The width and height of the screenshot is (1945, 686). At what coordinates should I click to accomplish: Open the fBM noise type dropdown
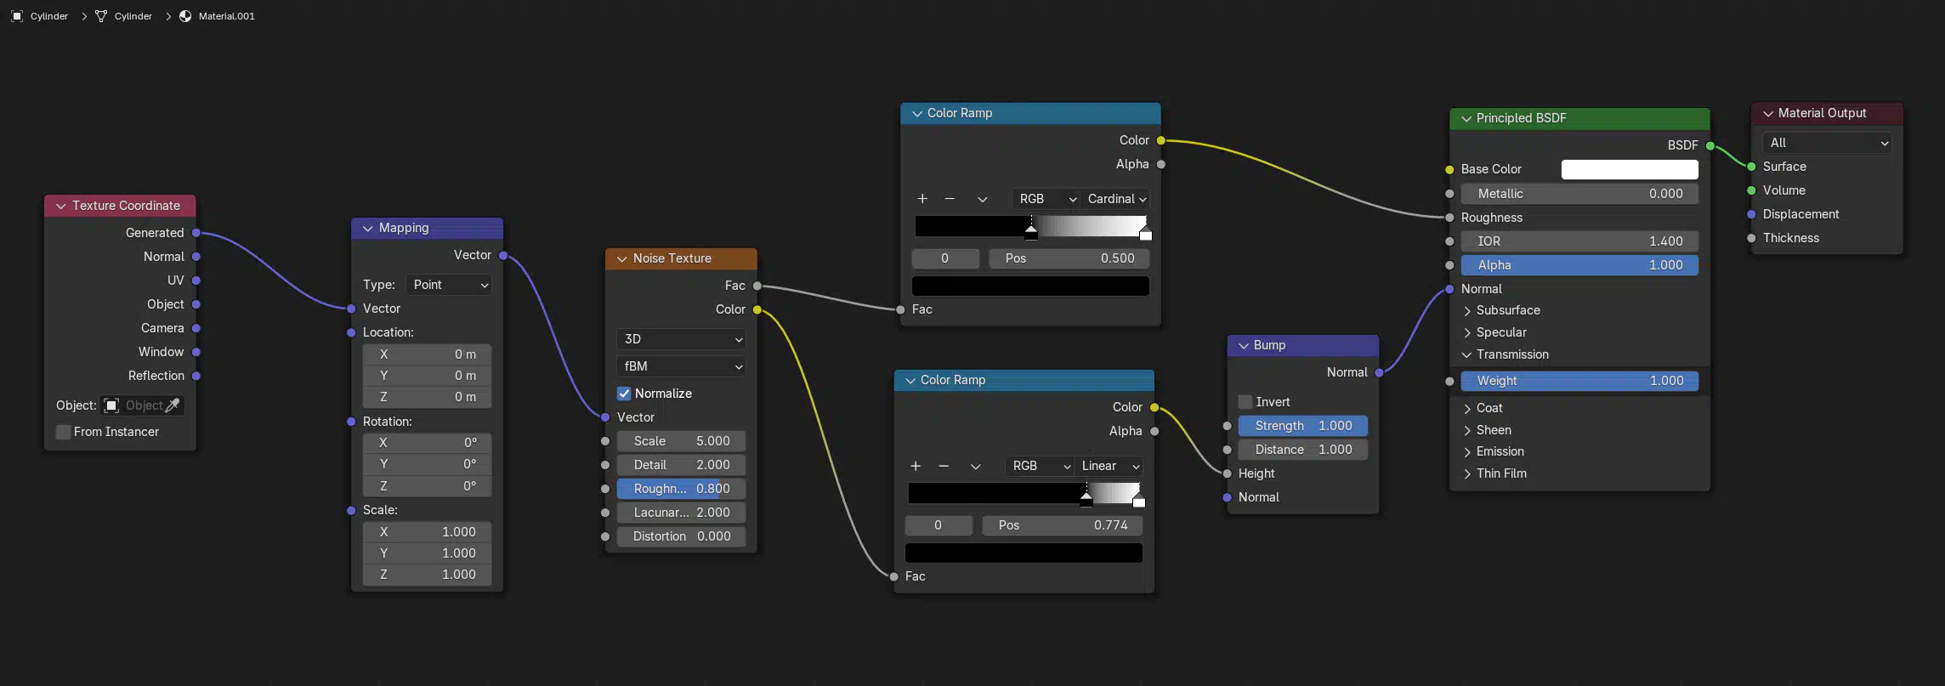[682, 366]
